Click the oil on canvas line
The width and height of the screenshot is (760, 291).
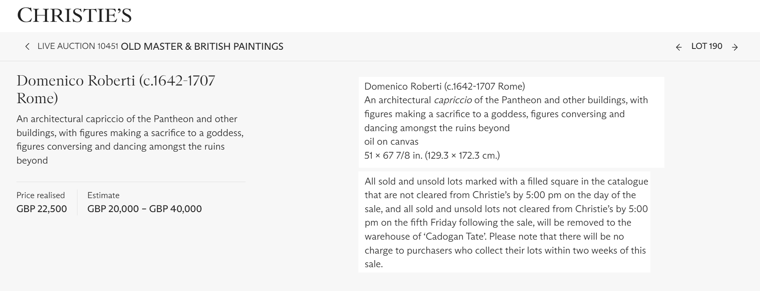click(391, 142)
